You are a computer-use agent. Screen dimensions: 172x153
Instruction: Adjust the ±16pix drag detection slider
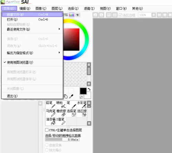tap(62, 139)
